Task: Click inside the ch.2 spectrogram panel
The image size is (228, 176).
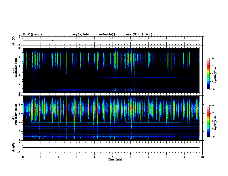Action: coord(111,118)
